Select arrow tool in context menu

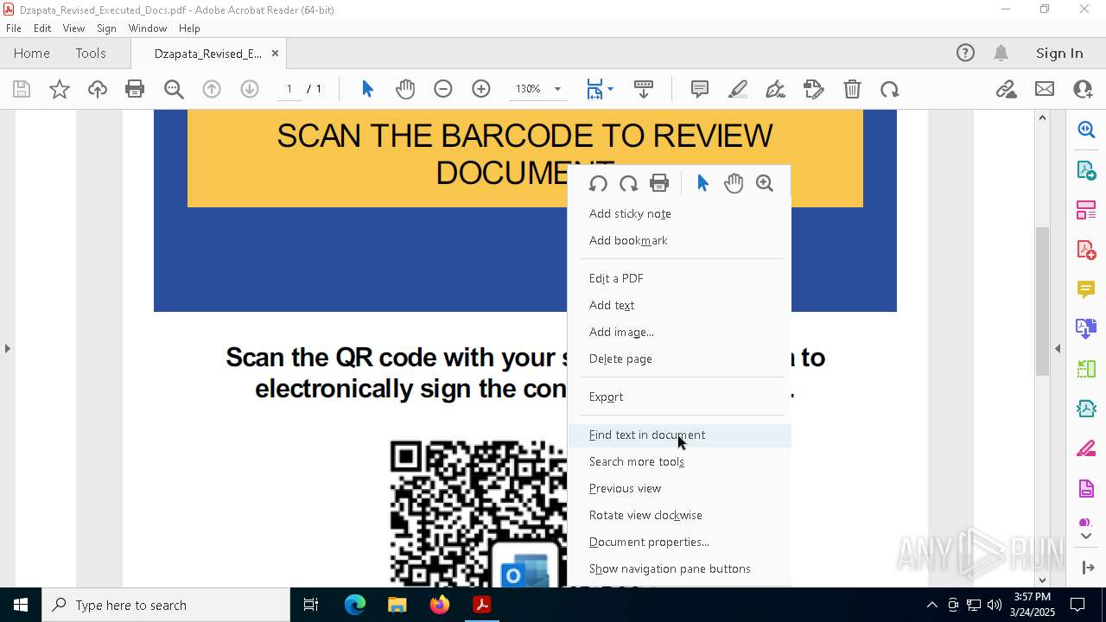(x=702, y=183)
